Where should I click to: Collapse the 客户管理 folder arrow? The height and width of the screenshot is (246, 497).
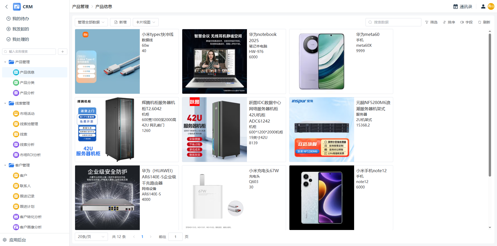(x=5, y=165)
